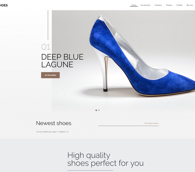
Task: Switch to the second slide dot
Action: (99, 110)
